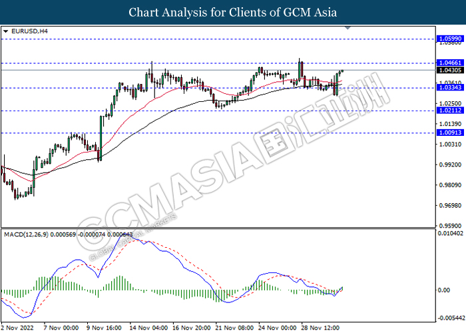This screenshot has height=333, width=466.
Task: Select the 1.02112 price level label
Action: 450,111
